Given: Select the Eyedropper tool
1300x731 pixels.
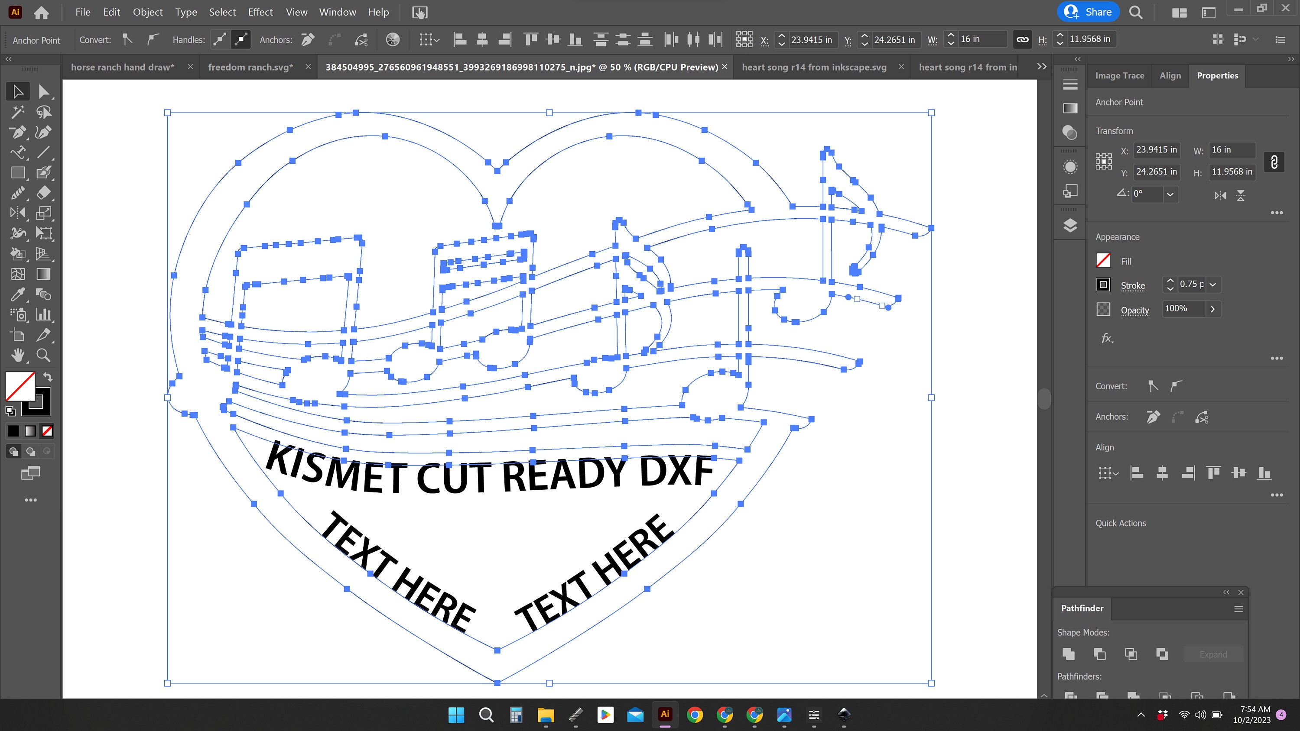Looking at the screenshot, I should pyautogui.click(x=18, y=294).
